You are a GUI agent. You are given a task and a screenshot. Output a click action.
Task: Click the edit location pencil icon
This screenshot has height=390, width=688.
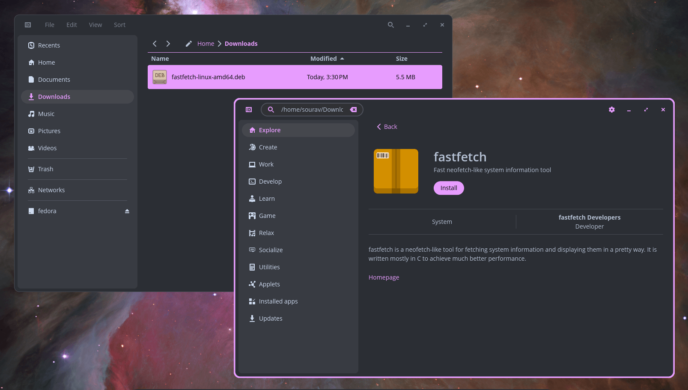[188, 44]
